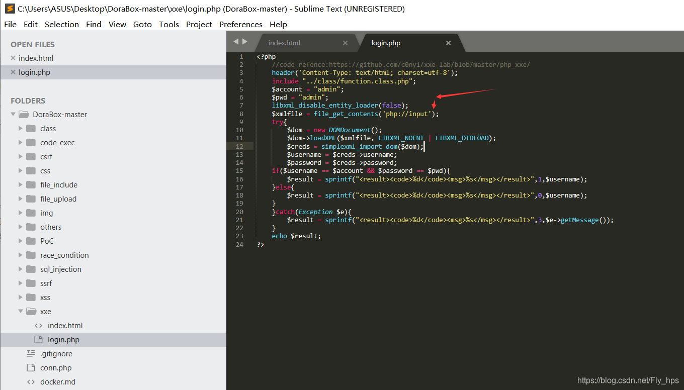Click the class folder icon
684x390 pixels.
pos(31,129)
